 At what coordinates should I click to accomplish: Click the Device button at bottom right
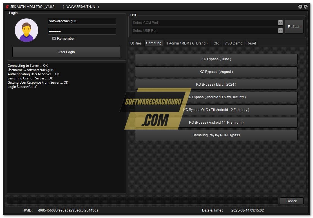pos(292,201)
